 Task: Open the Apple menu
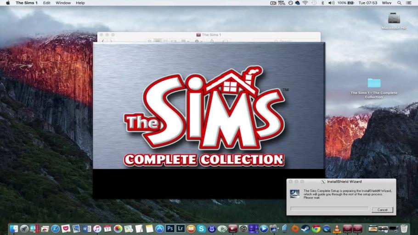click(7, 3)
